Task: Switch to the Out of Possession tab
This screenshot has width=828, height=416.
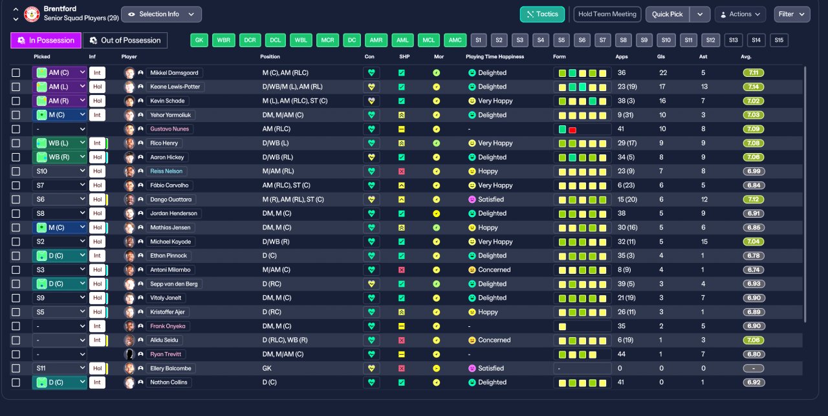Action: coord(125,40)
